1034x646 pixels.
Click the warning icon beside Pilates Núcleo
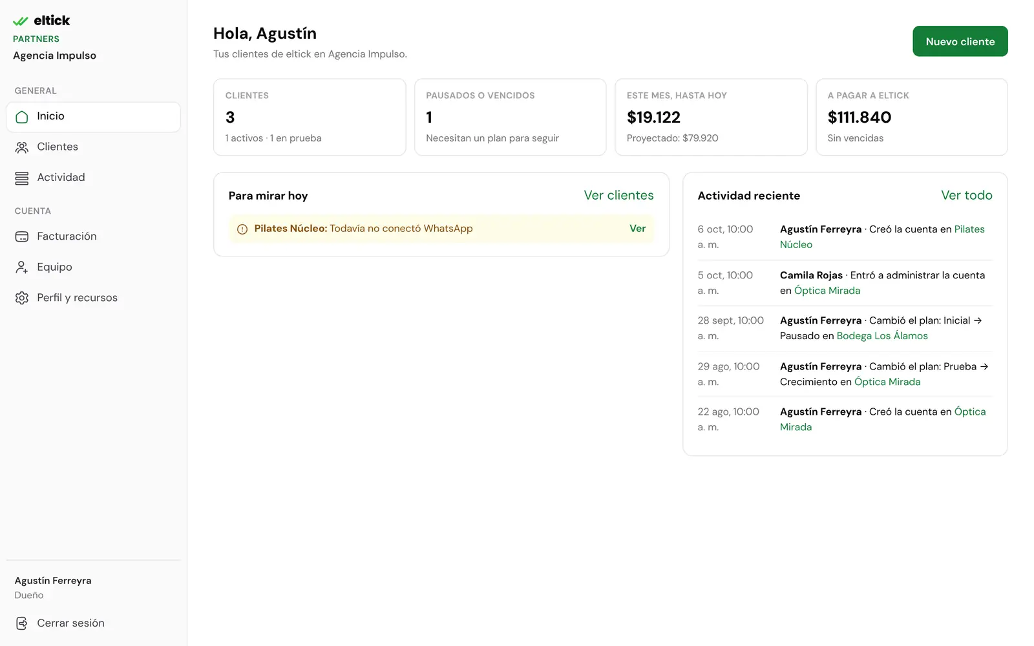(242, 229)
